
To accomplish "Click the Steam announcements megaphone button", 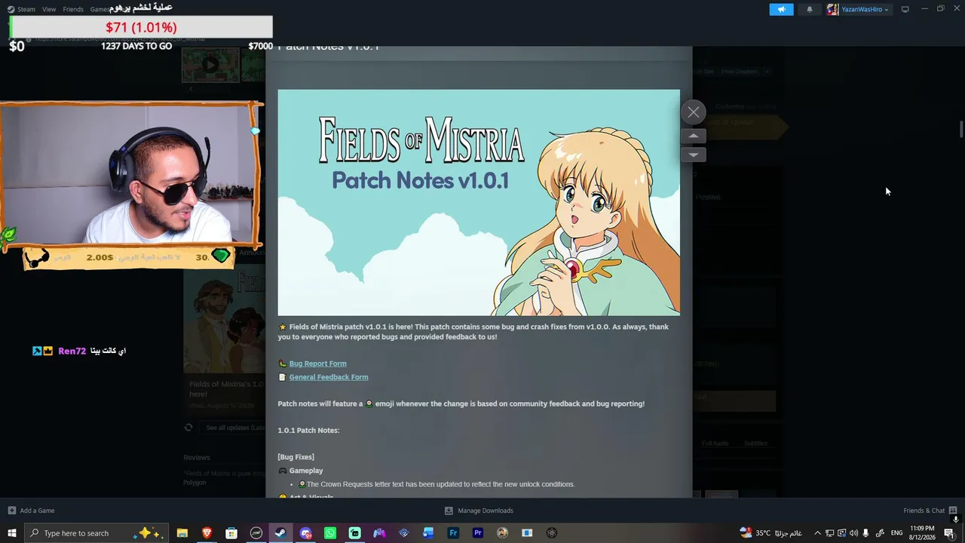I will [x=781, y=9].
